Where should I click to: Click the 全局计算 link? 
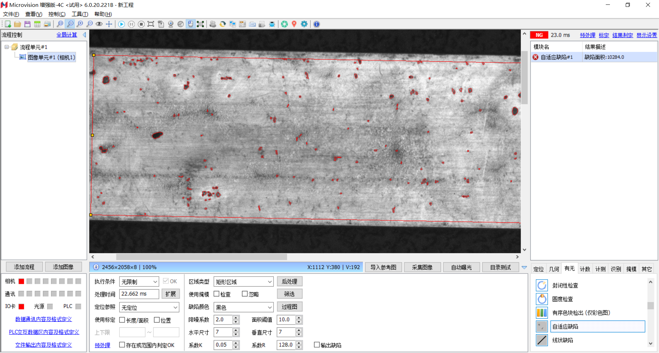click(x=67, y=35)
